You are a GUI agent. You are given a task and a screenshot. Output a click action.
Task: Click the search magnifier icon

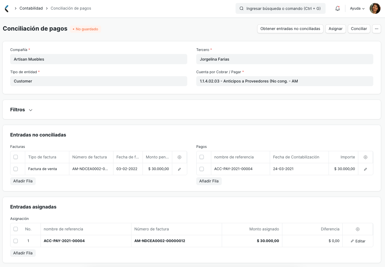(242, 9)
